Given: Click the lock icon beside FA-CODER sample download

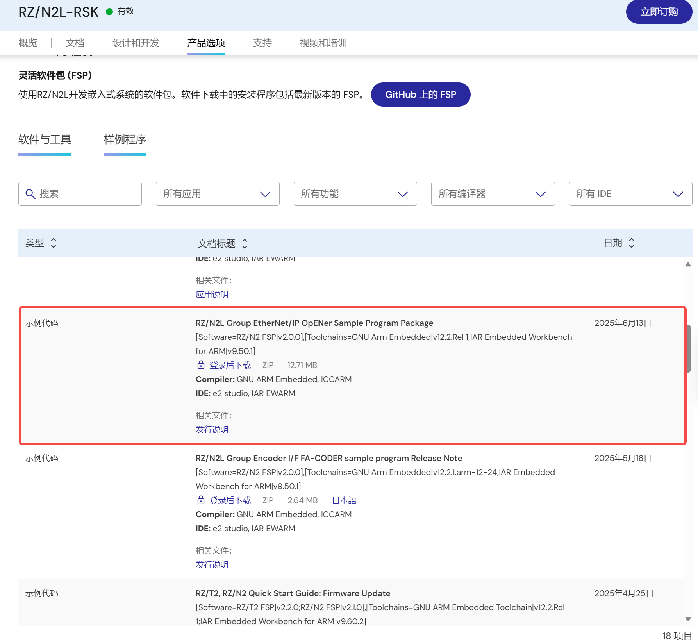Looking at the screenshot, I should coord(201,500).
